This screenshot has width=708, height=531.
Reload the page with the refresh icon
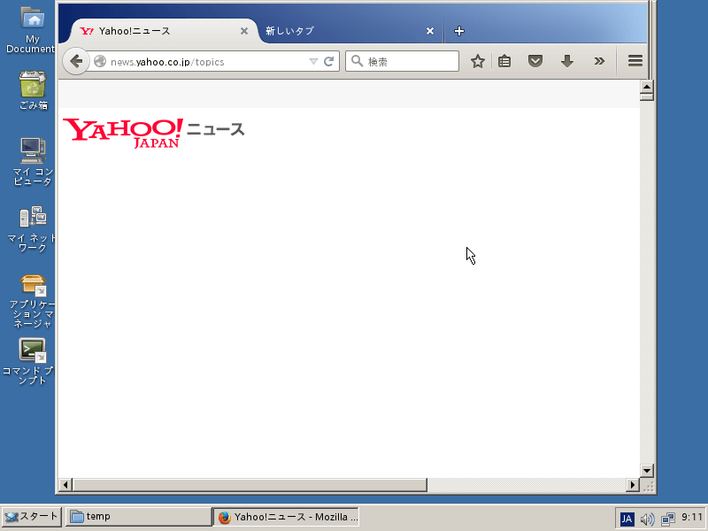coord(329,61)
